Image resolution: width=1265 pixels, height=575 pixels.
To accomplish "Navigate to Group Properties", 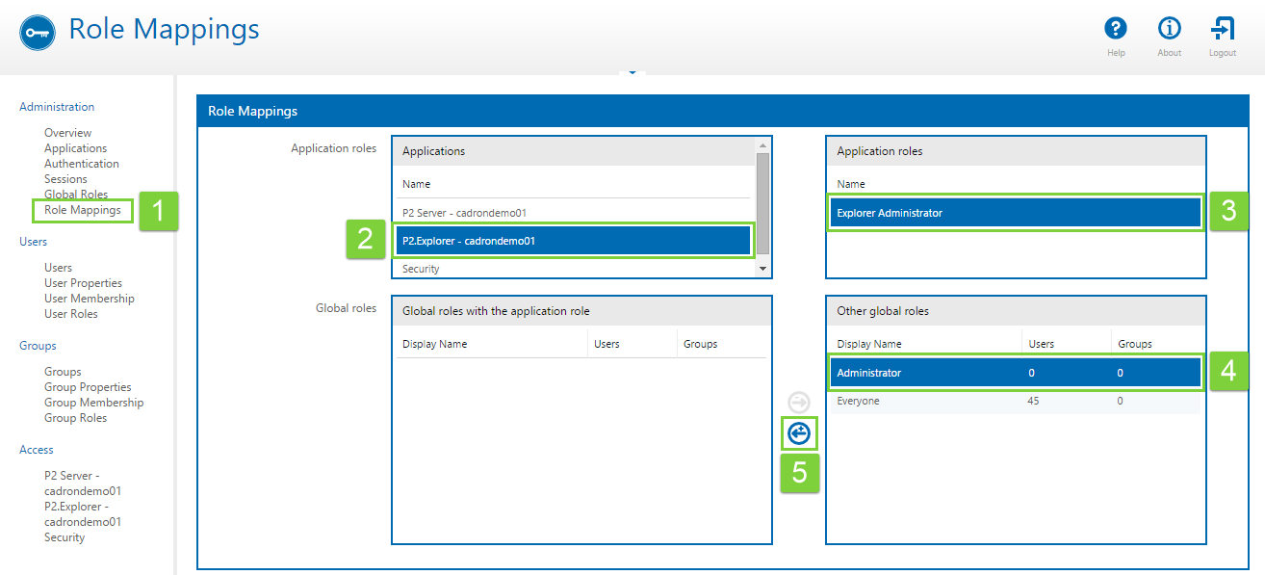I will tap(88, 387).
